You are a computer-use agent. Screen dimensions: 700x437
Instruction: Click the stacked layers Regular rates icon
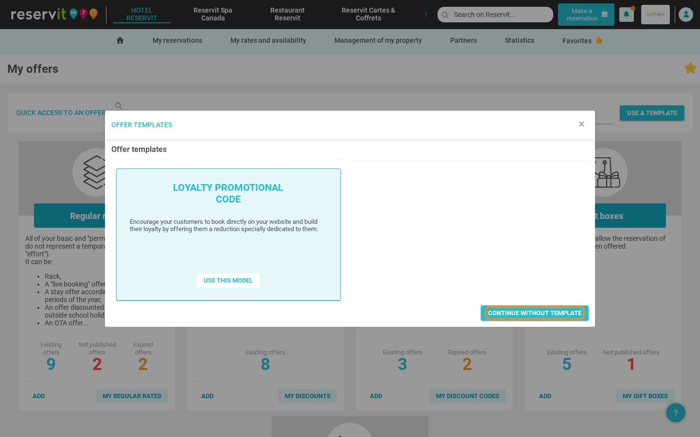(x=95, y=172)
